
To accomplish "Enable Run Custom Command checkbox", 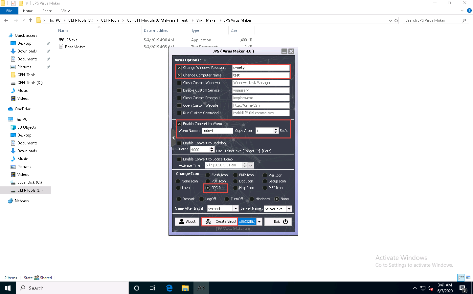I will point(179,113).
